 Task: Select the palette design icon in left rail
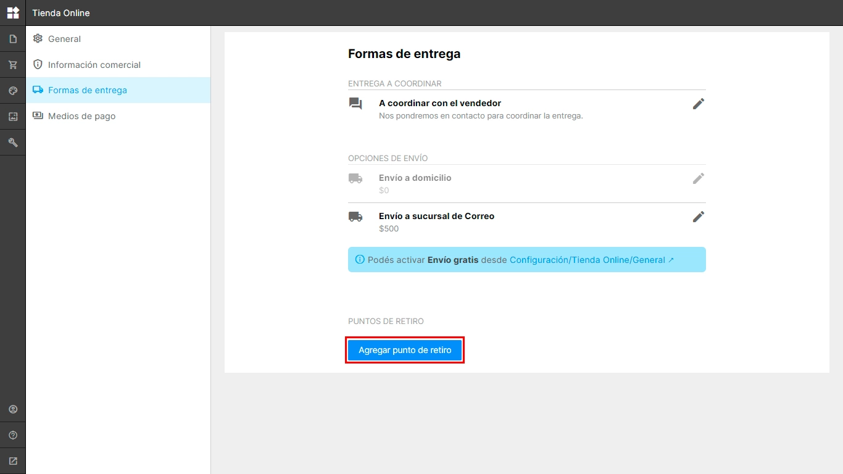click(x=13, y=91)
